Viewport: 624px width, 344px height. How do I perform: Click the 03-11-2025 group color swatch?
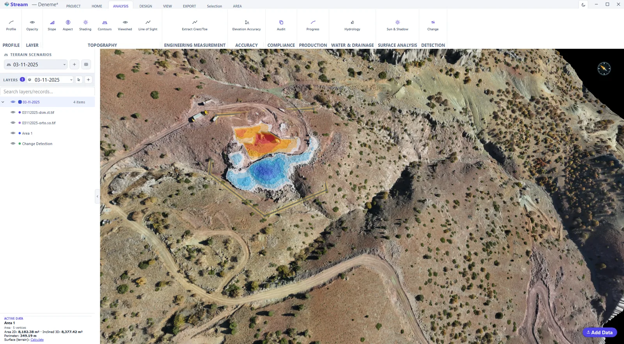click(x=20, y=102)
